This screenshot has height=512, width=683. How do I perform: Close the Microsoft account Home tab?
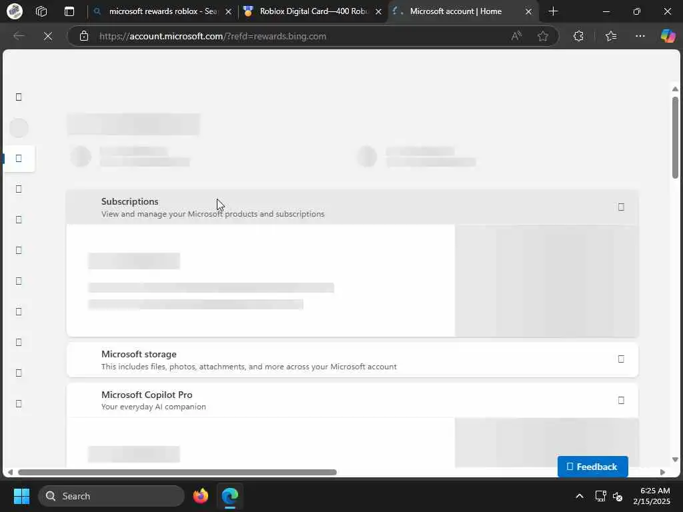(x=528, y=12)
